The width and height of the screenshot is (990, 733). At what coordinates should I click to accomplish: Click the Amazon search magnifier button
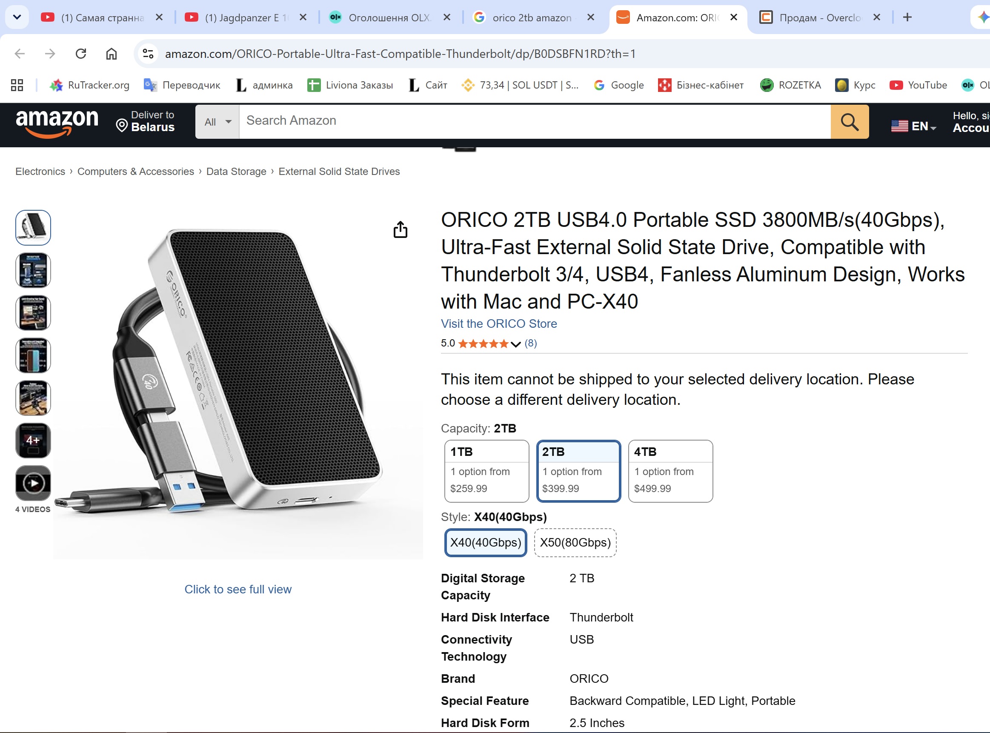pyautogui.click(x=850, y=122)
